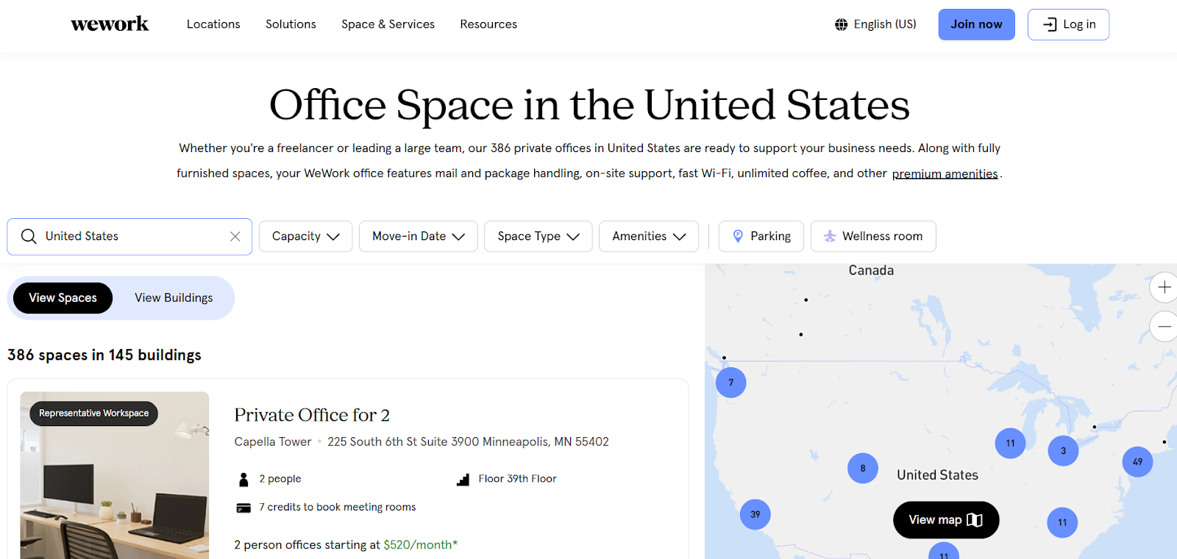Image resolution: width=1177 pixels, height=559 pixels.
Task: Clear the United States search text
Action: (x=235, y=237)
